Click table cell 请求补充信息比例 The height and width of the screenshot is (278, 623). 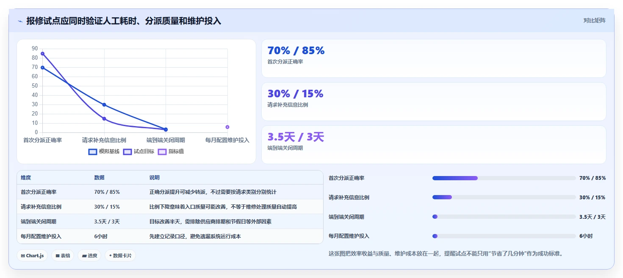(x=41, y=207)
